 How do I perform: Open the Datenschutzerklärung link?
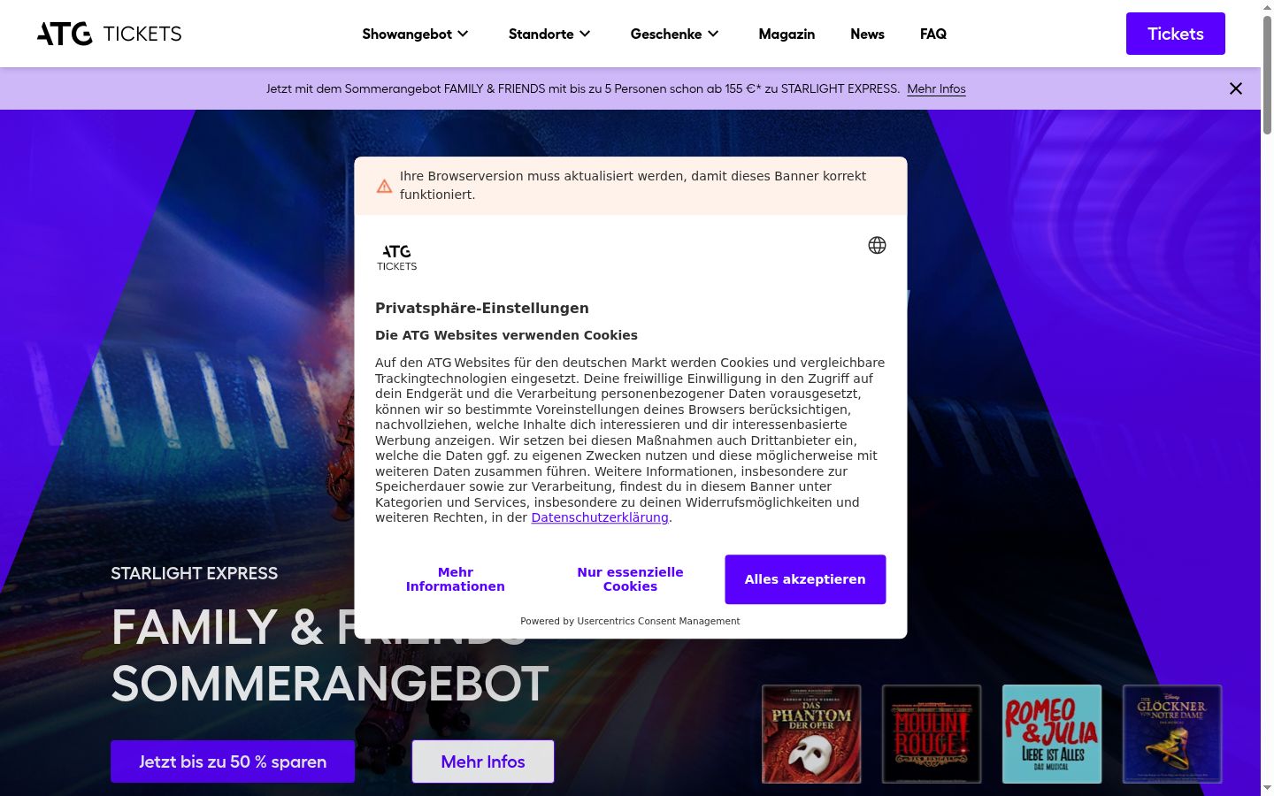pos(600,517)
